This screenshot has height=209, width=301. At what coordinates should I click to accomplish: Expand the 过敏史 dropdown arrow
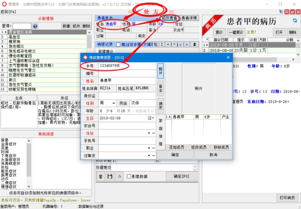(x=149, y=156)
